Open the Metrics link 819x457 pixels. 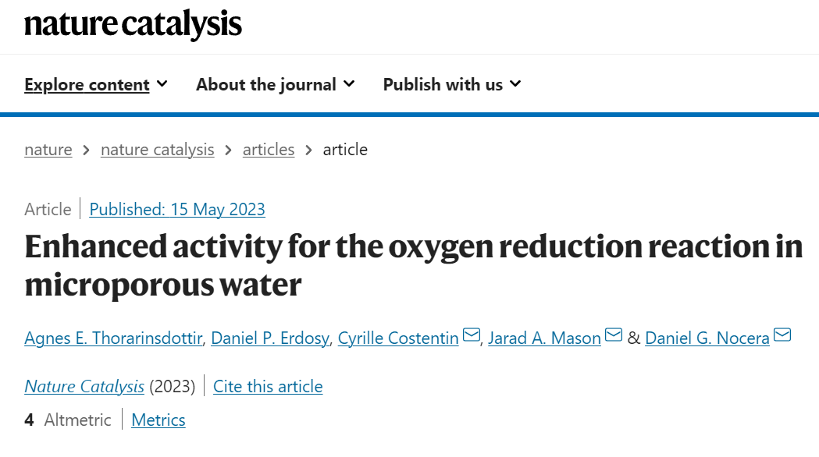pos(158,420)
